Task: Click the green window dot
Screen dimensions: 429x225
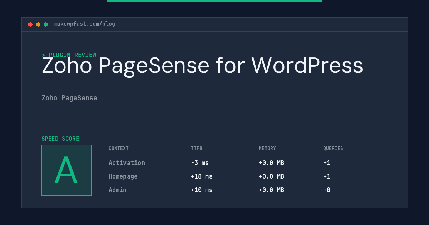Action: coord(46,24)
